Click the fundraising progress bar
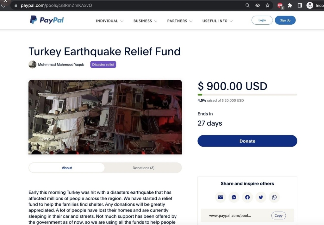324x225 pixels. (x=247, y=95)
